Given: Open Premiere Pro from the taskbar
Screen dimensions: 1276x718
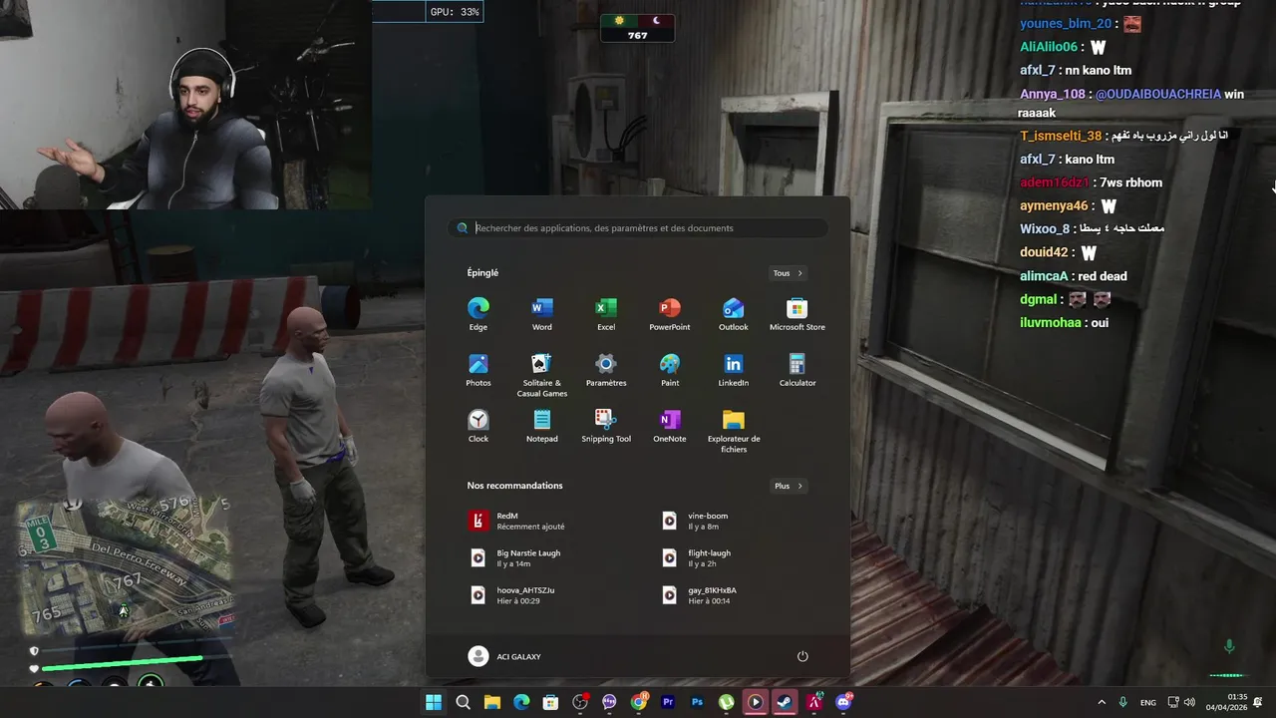Looking at the screenshot, I should coord(668,702).
